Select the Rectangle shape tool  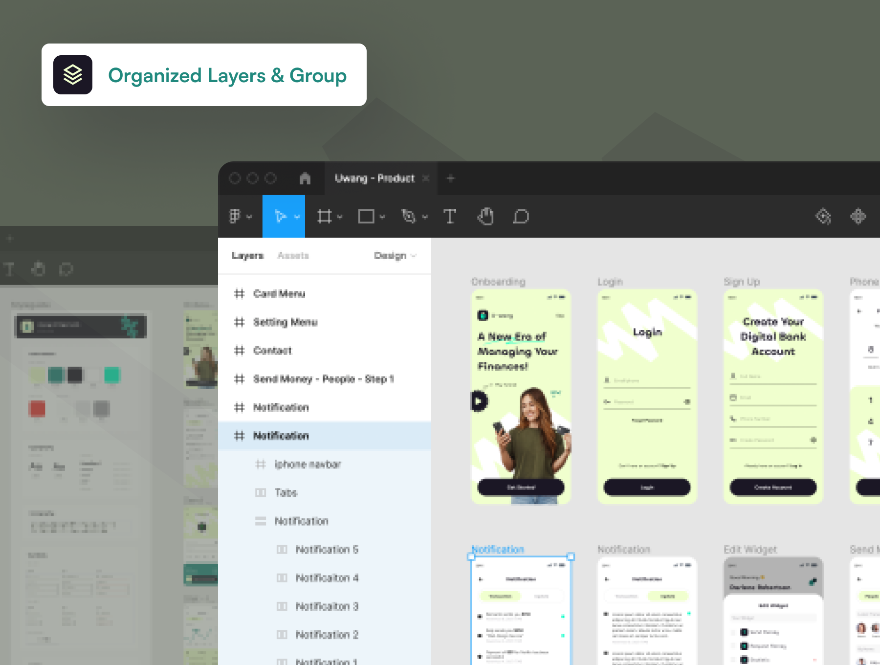tap(366, 216)
